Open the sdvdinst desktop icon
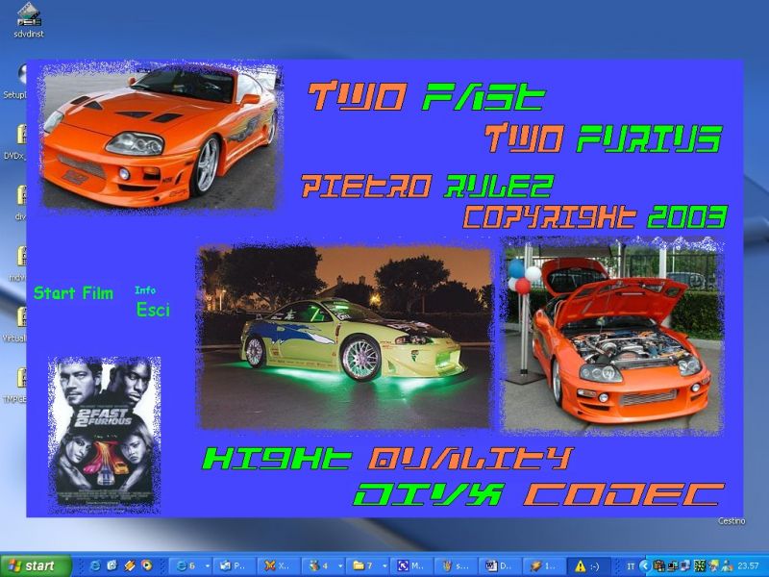The height and width of the screenshot is (577, 769). (29, 19)
